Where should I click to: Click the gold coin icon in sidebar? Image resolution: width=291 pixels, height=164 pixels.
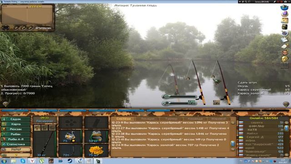[x=285, y=59]
